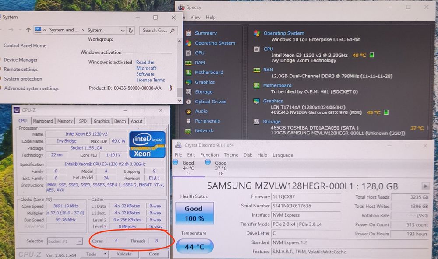Viewport: 438px width, 259px height.
Task: Switch to About tab in CPU-Z
Action: point(137,121)
